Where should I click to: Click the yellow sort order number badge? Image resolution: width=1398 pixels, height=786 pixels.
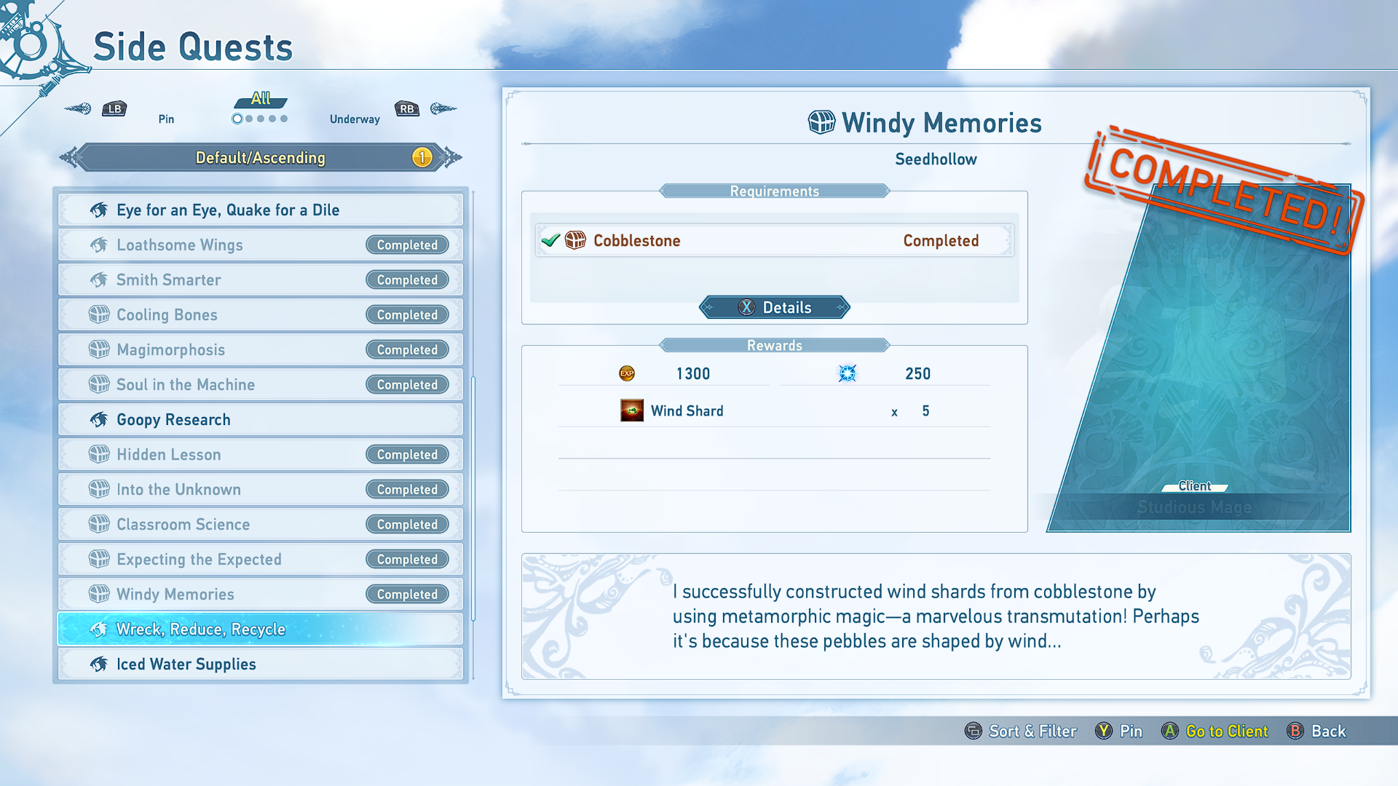(x=422, y=157)
